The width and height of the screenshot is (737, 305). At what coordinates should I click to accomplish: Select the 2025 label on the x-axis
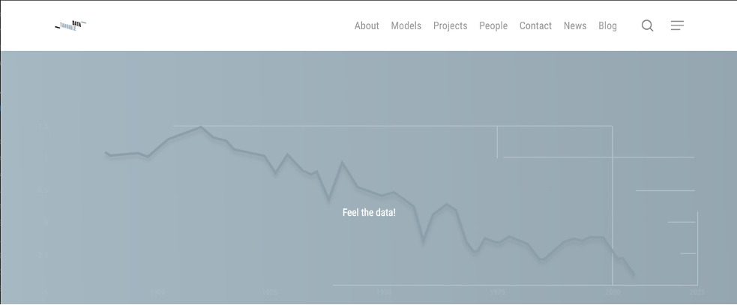pyautogui.click(x=697, y=292)
